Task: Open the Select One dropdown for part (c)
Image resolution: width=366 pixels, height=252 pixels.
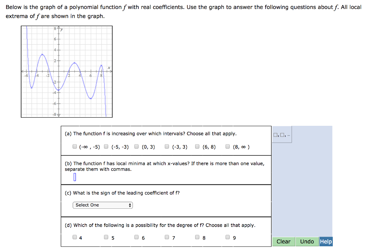Action: tap(103, 205)
